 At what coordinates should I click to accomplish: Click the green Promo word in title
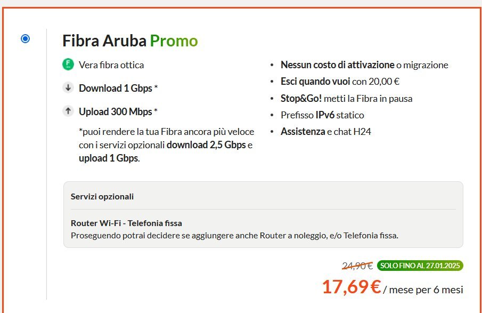click(x=174, y=41)
